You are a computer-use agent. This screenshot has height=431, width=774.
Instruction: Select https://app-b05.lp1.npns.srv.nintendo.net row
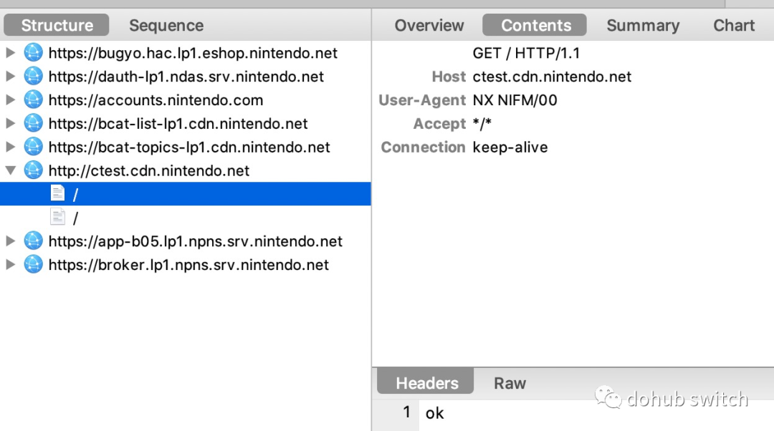pyautogui.click(x=186, y=241)
